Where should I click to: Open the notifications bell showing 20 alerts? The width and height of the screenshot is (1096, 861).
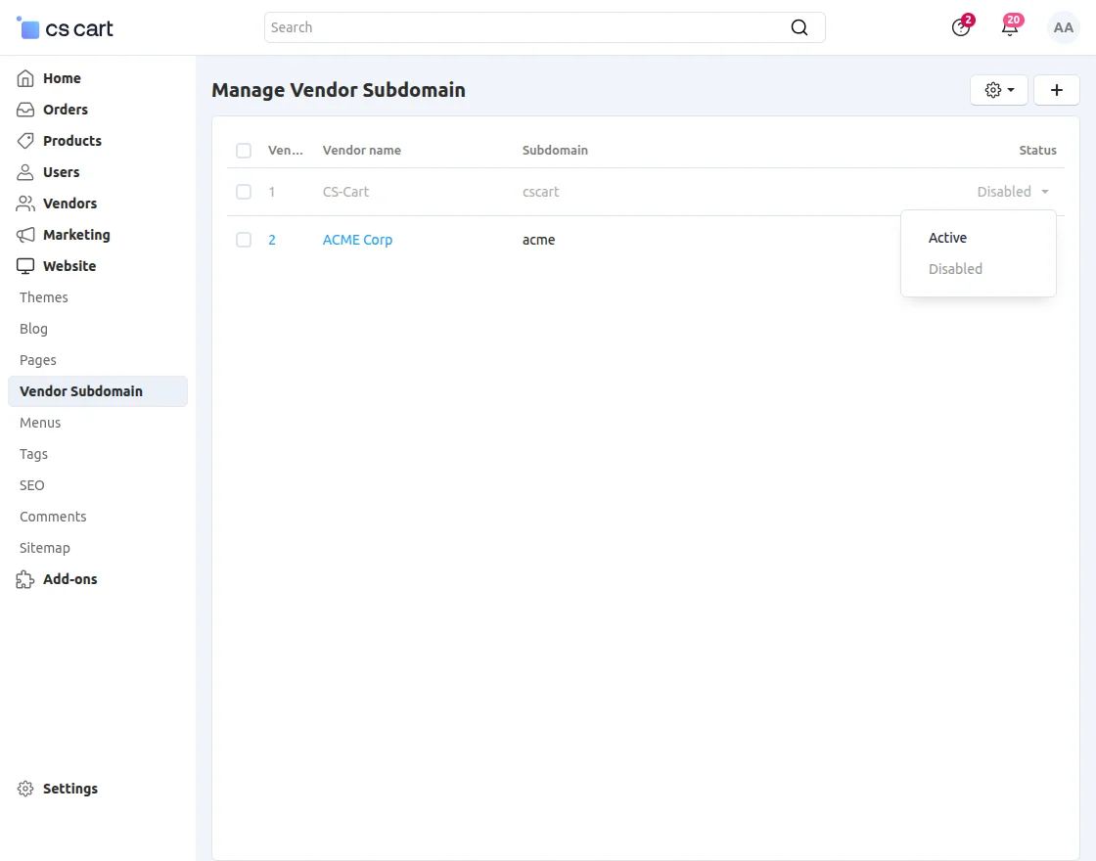click(1009, 27)
